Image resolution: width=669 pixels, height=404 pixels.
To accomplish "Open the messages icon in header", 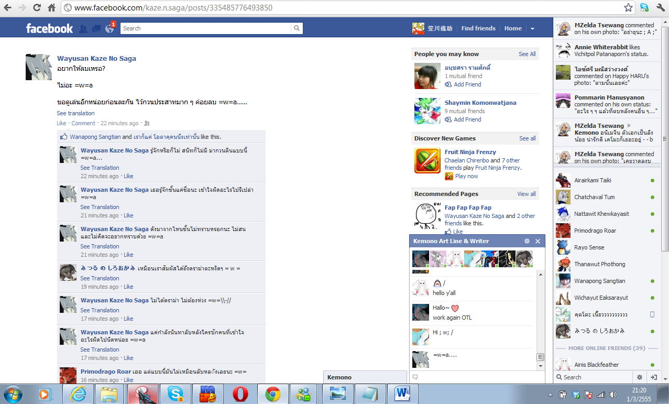I will (96, 29).
